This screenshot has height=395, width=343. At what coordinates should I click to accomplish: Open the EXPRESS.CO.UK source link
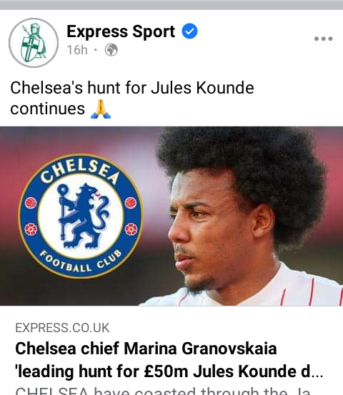point(62,328)
